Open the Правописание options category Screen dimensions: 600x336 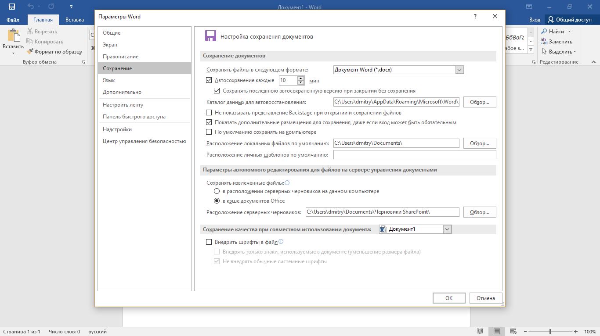(145, 57)
